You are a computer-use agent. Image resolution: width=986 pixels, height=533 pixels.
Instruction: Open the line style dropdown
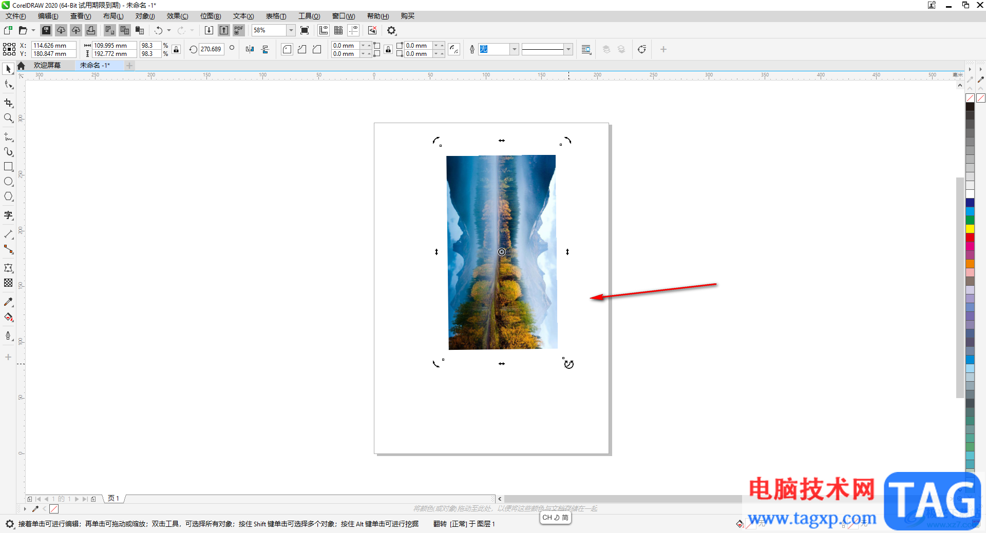point(568,49)
